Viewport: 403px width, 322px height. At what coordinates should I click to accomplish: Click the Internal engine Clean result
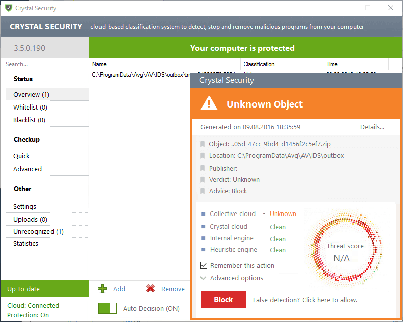(278, 239)
